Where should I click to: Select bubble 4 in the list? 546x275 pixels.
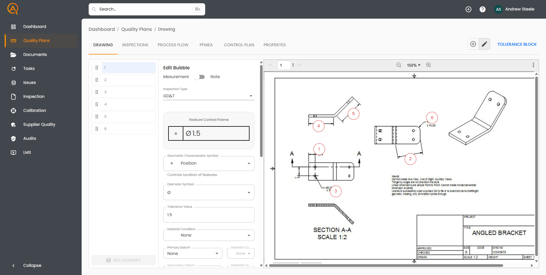click(x=123, y=104)
